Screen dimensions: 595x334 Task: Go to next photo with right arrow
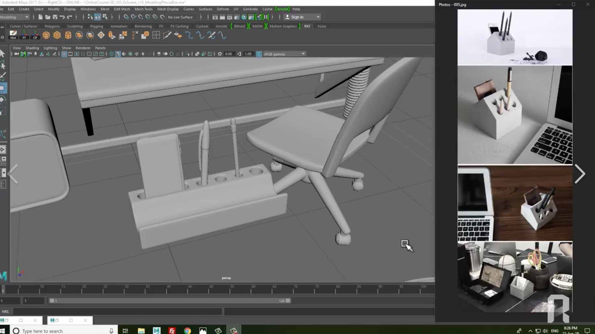click(580, 174)
